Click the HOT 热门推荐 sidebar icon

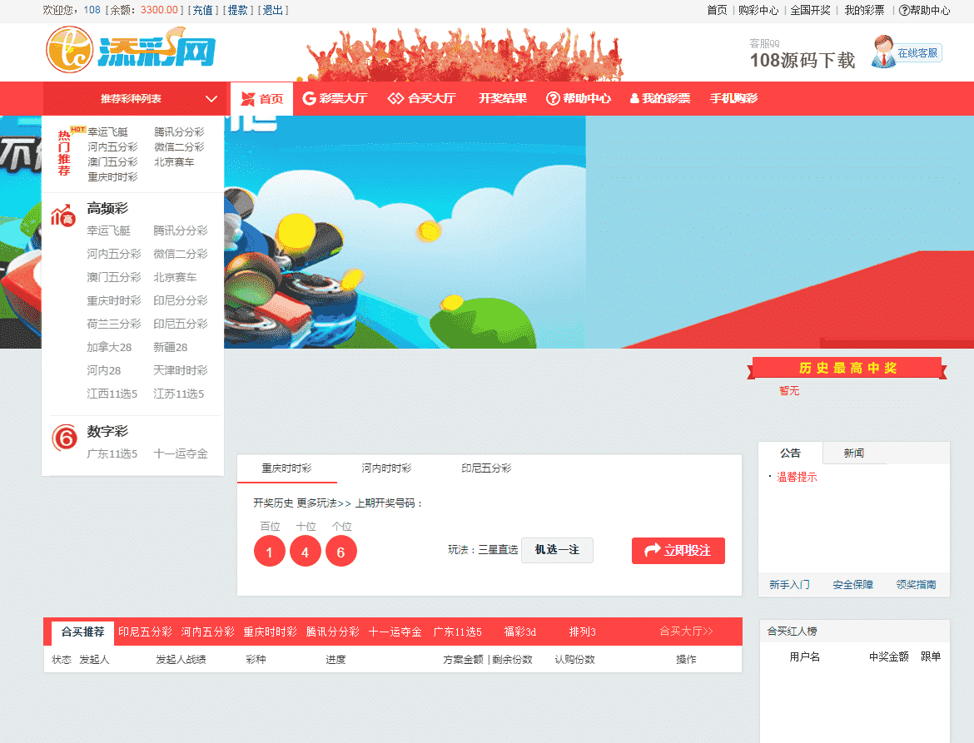point(63,154)
